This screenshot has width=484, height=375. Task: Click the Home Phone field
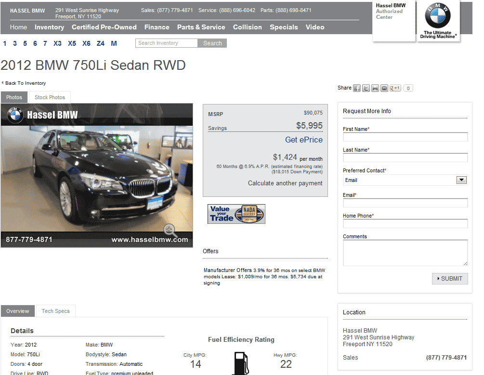(405, 223)
